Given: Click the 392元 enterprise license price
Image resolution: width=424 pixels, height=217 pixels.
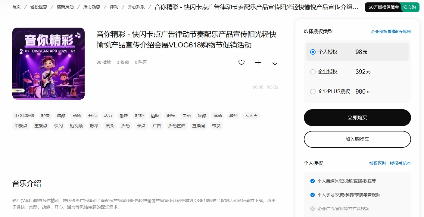Looking at the screenshot, I should (x=363, y=72).
